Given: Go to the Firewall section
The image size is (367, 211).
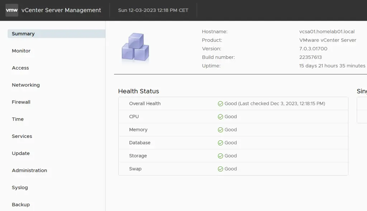Looking at the screenshot, I should click(x=21, y=102).
